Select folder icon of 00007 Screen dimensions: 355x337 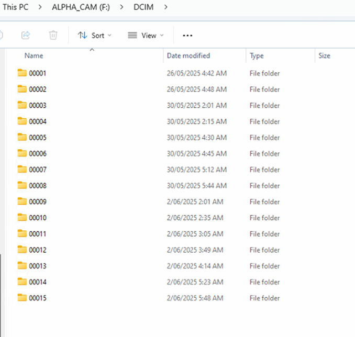(x=22, y=170)
